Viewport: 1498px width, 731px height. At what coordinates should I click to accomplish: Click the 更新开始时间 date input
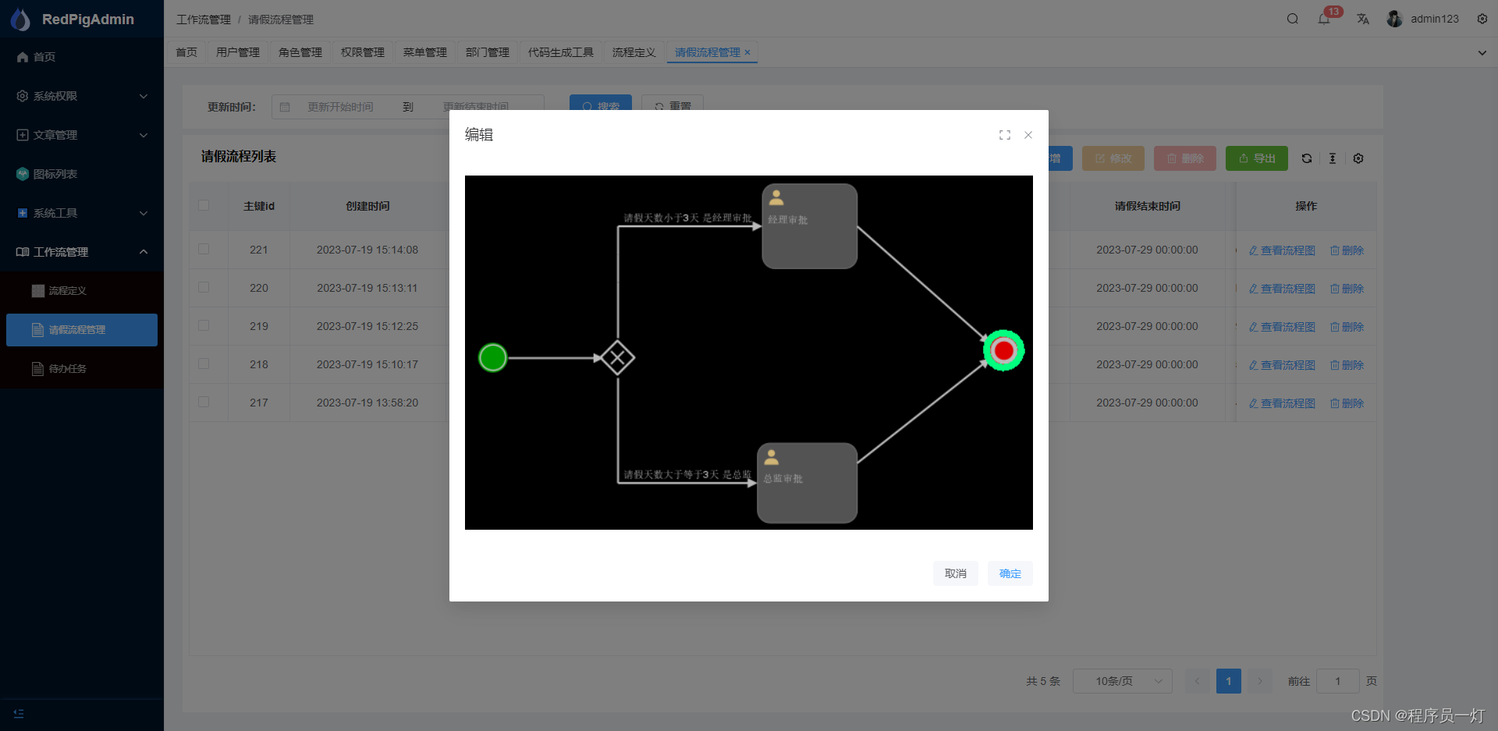341,107
